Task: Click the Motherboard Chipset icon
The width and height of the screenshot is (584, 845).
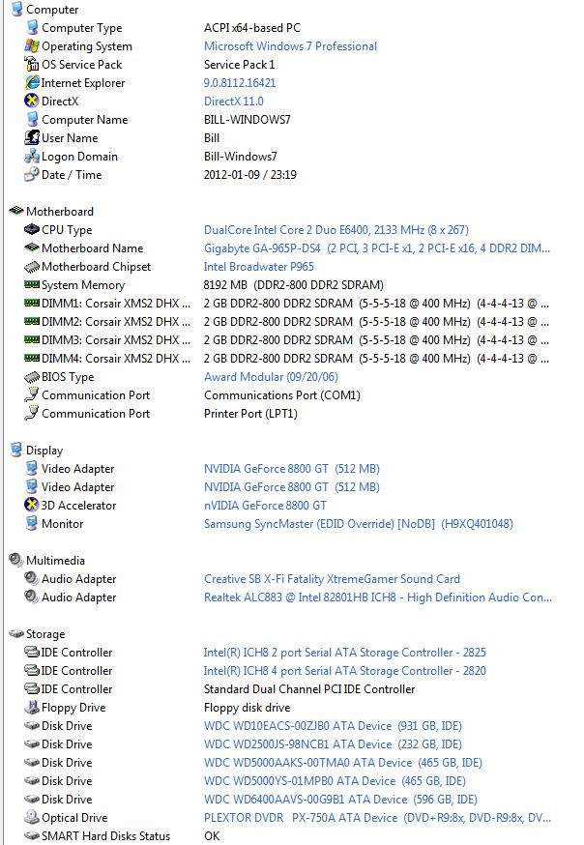Action: click(32, 267)
